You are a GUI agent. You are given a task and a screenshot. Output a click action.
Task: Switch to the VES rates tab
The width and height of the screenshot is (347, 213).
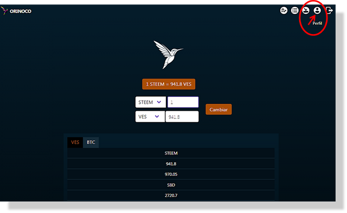click(x=75, y=142)
